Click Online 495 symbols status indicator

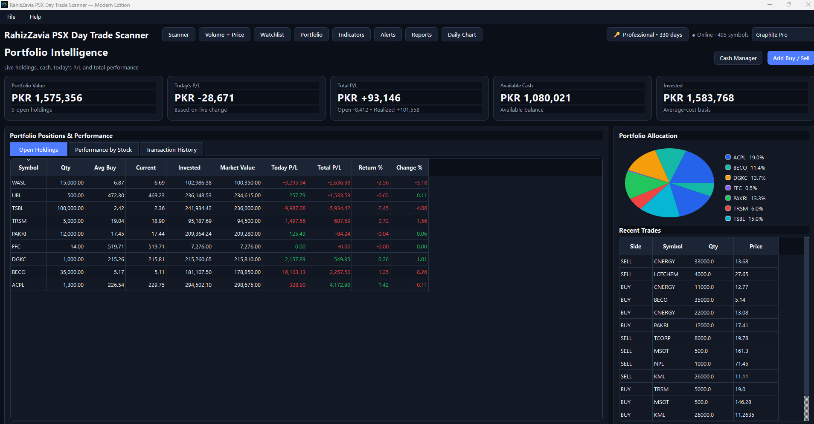coord(720,35)
